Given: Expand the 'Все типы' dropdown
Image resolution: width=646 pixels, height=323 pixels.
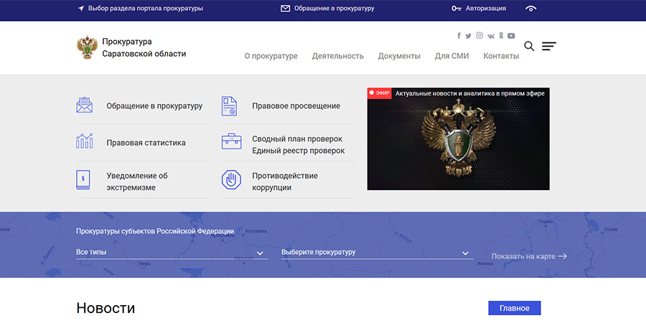Looking at the screenshot, I should coord(172,253).
